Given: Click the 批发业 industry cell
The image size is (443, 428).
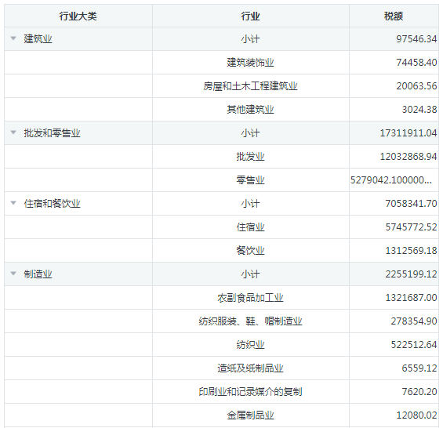Looking at the screenshot, I should [x=251, y=157].
